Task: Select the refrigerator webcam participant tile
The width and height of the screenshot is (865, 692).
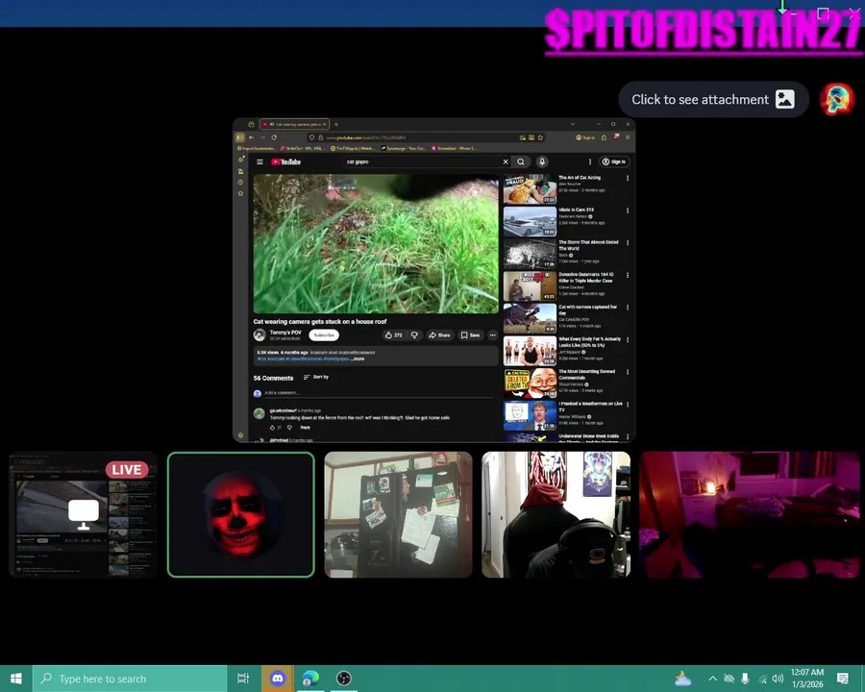Action: [398, 514]
